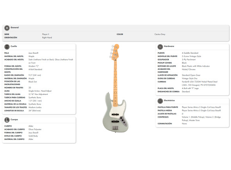
Task: Click the Gloss Polyester body finish value
Action: [35, 129]
